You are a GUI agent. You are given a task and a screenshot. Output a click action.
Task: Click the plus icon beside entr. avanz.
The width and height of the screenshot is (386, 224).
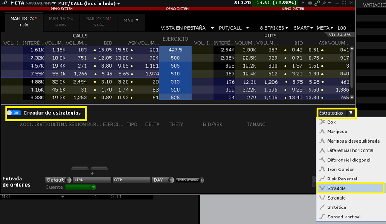202,180
